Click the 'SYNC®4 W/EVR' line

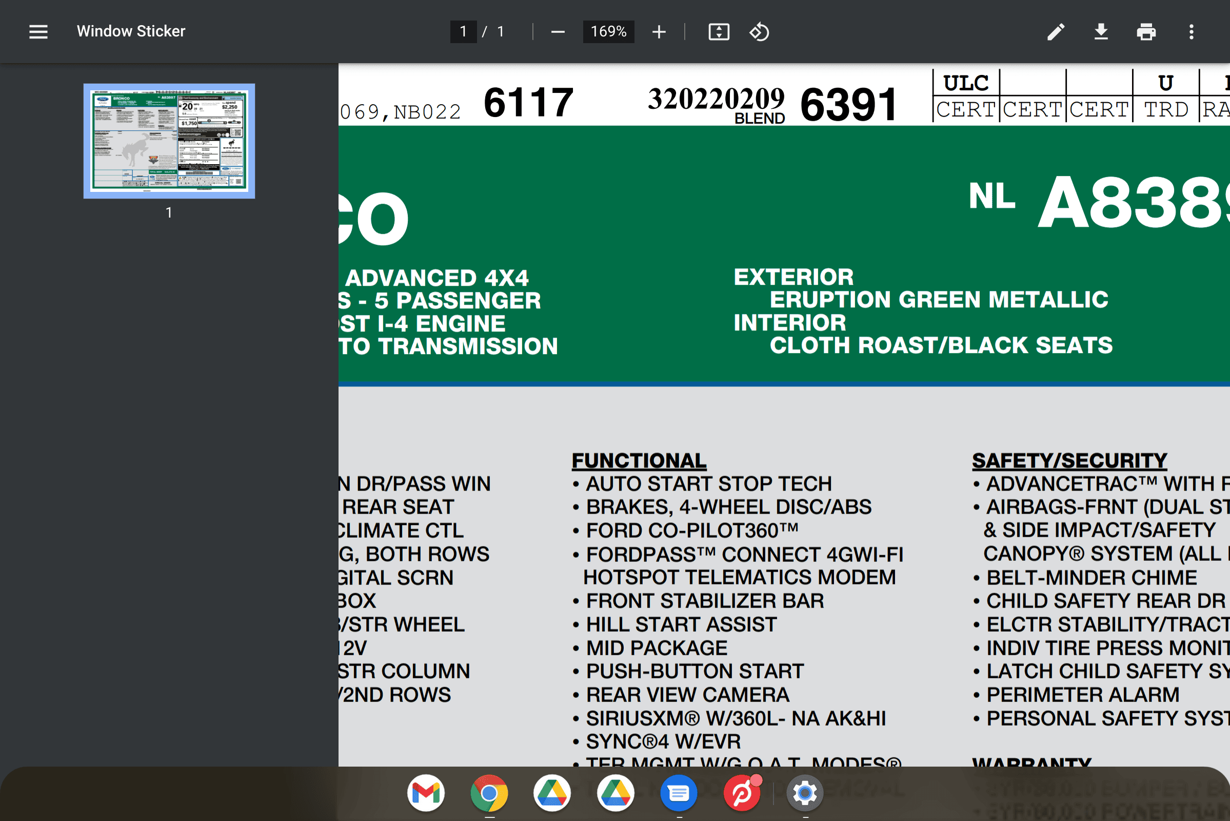[x=663, y=742]
